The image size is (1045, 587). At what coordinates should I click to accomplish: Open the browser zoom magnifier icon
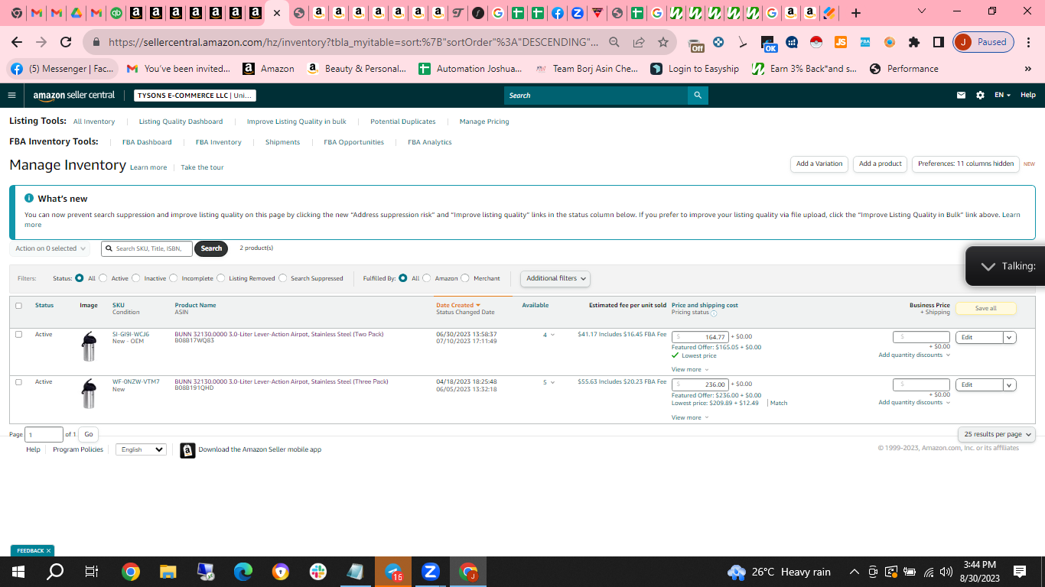614,42
